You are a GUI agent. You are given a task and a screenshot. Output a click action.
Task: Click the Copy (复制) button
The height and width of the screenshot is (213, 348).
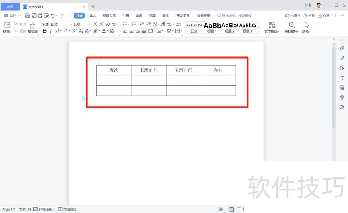pos(20,31)
